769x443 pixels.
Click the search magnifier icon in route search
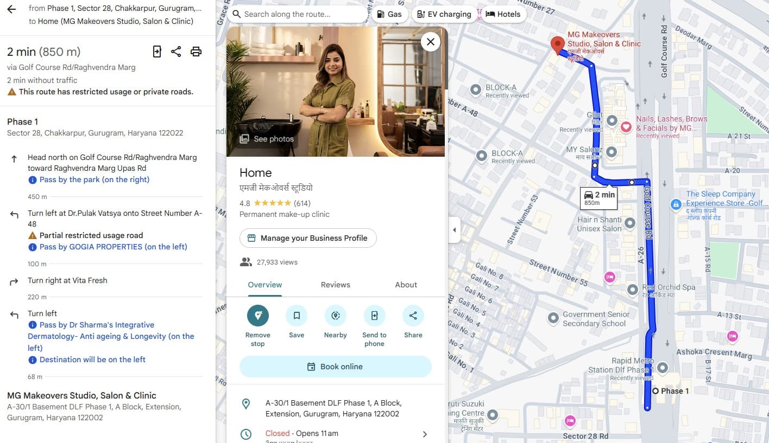click(237, 14)
